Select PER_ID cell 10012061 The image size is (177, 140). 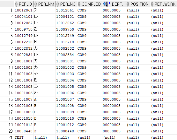coord(24,10)
